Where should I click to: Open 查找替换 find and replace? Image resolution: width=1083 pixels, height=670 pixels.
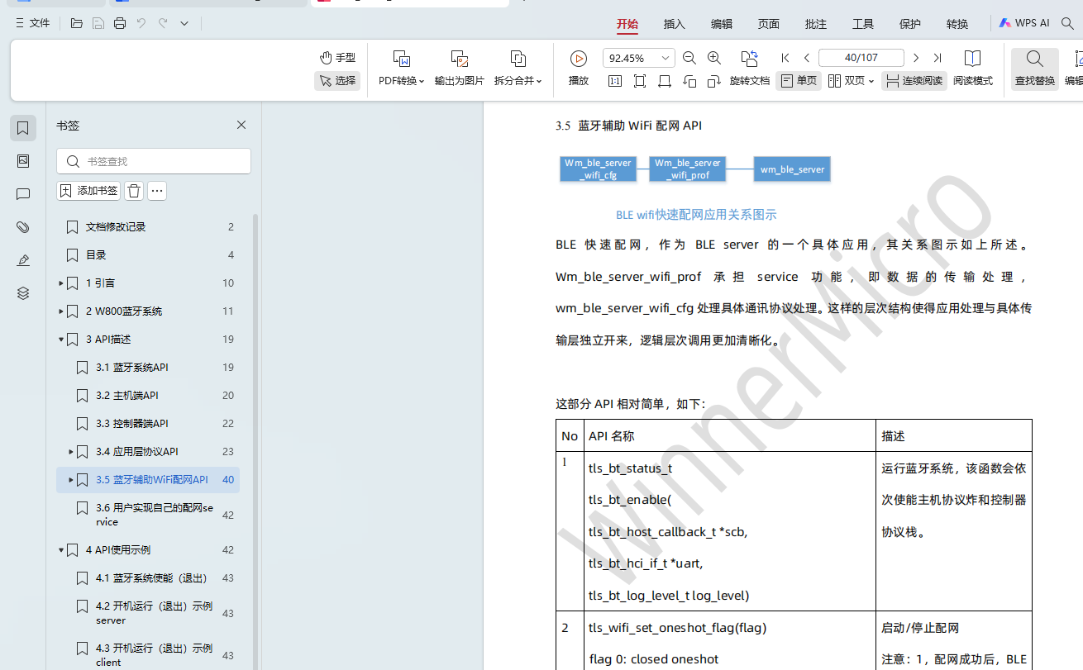pyautogui.click(x=1035, y=68)
